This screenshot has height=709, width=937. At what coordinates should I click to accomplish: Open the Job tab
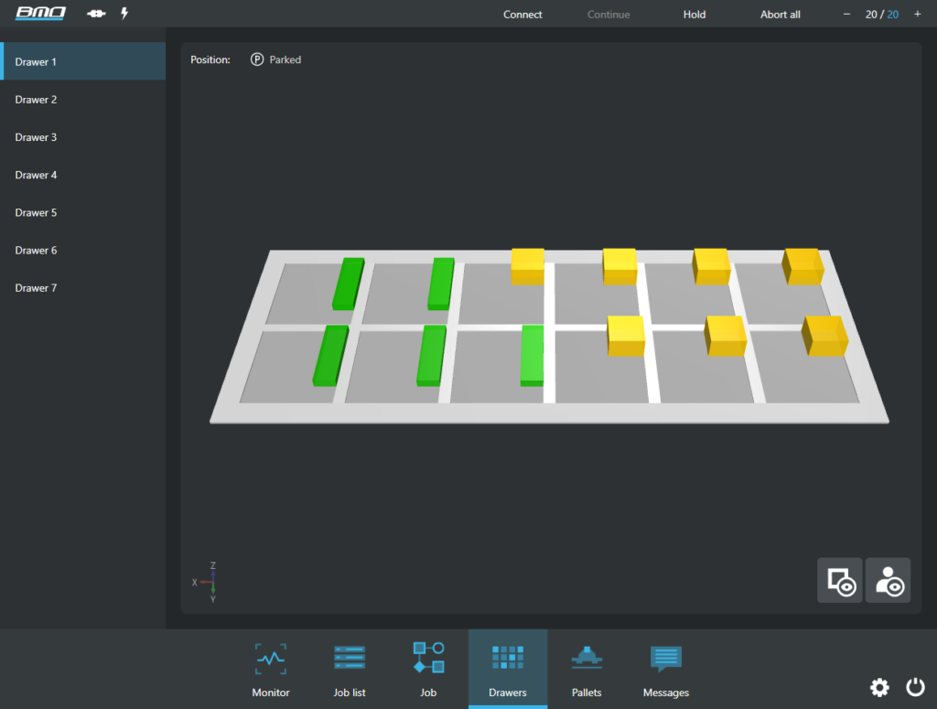pos(428,670)
